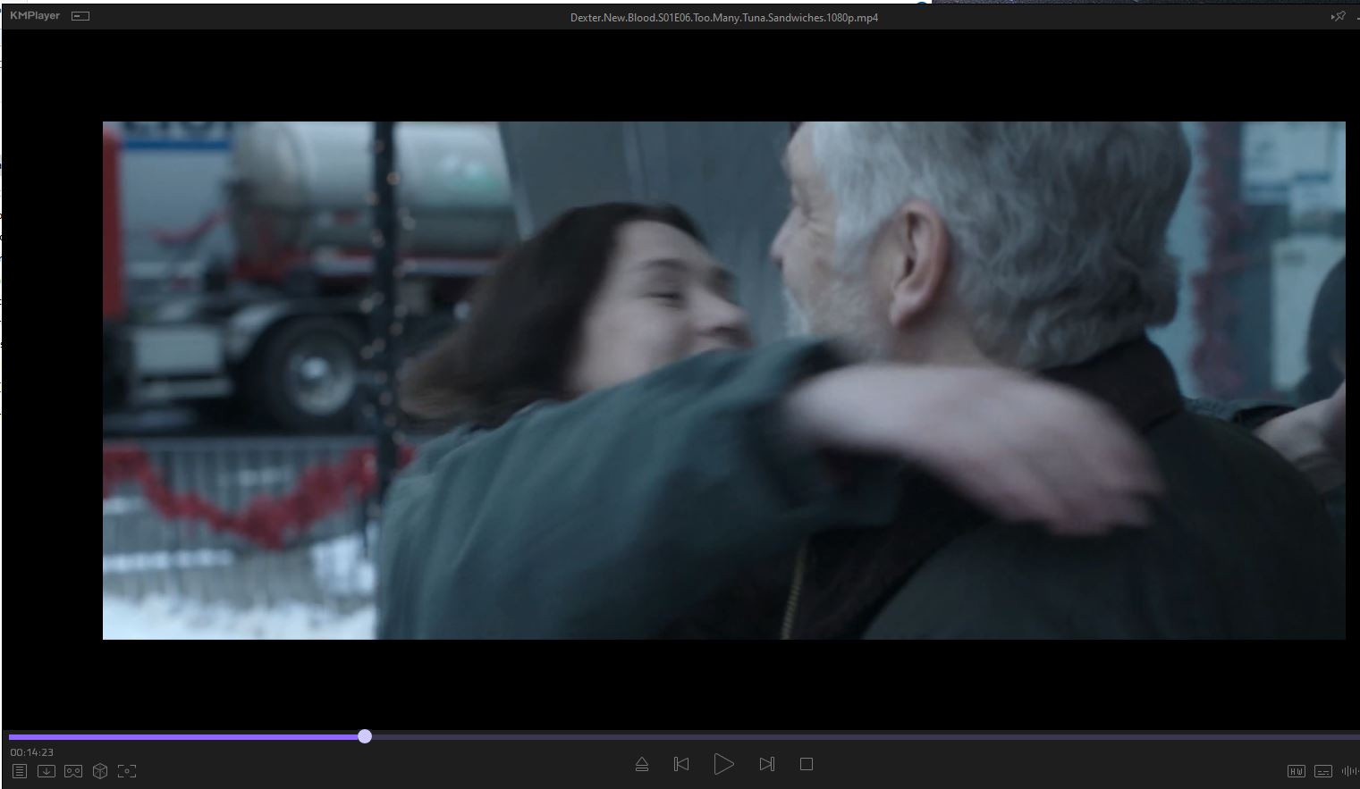Open the KMPlayer main menu logo

coord(35,16)
